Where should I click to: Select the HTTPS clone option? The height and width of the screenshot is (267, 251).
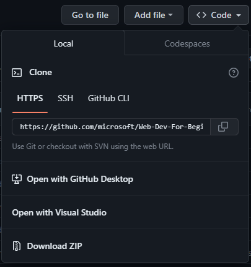pyautogui.click(x=30, y=98)
